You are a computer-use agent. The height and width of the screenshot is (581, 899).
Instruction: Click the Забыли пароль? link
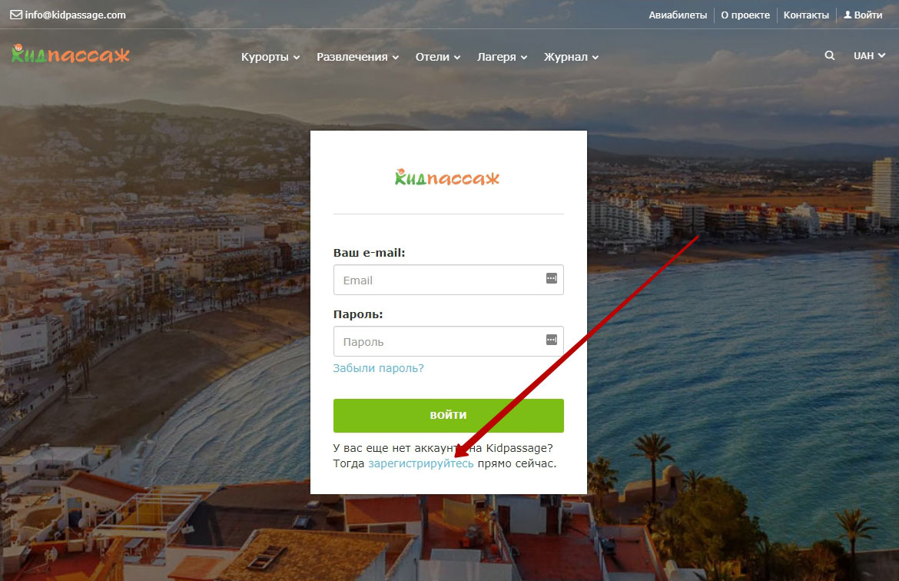coord(378,368)
